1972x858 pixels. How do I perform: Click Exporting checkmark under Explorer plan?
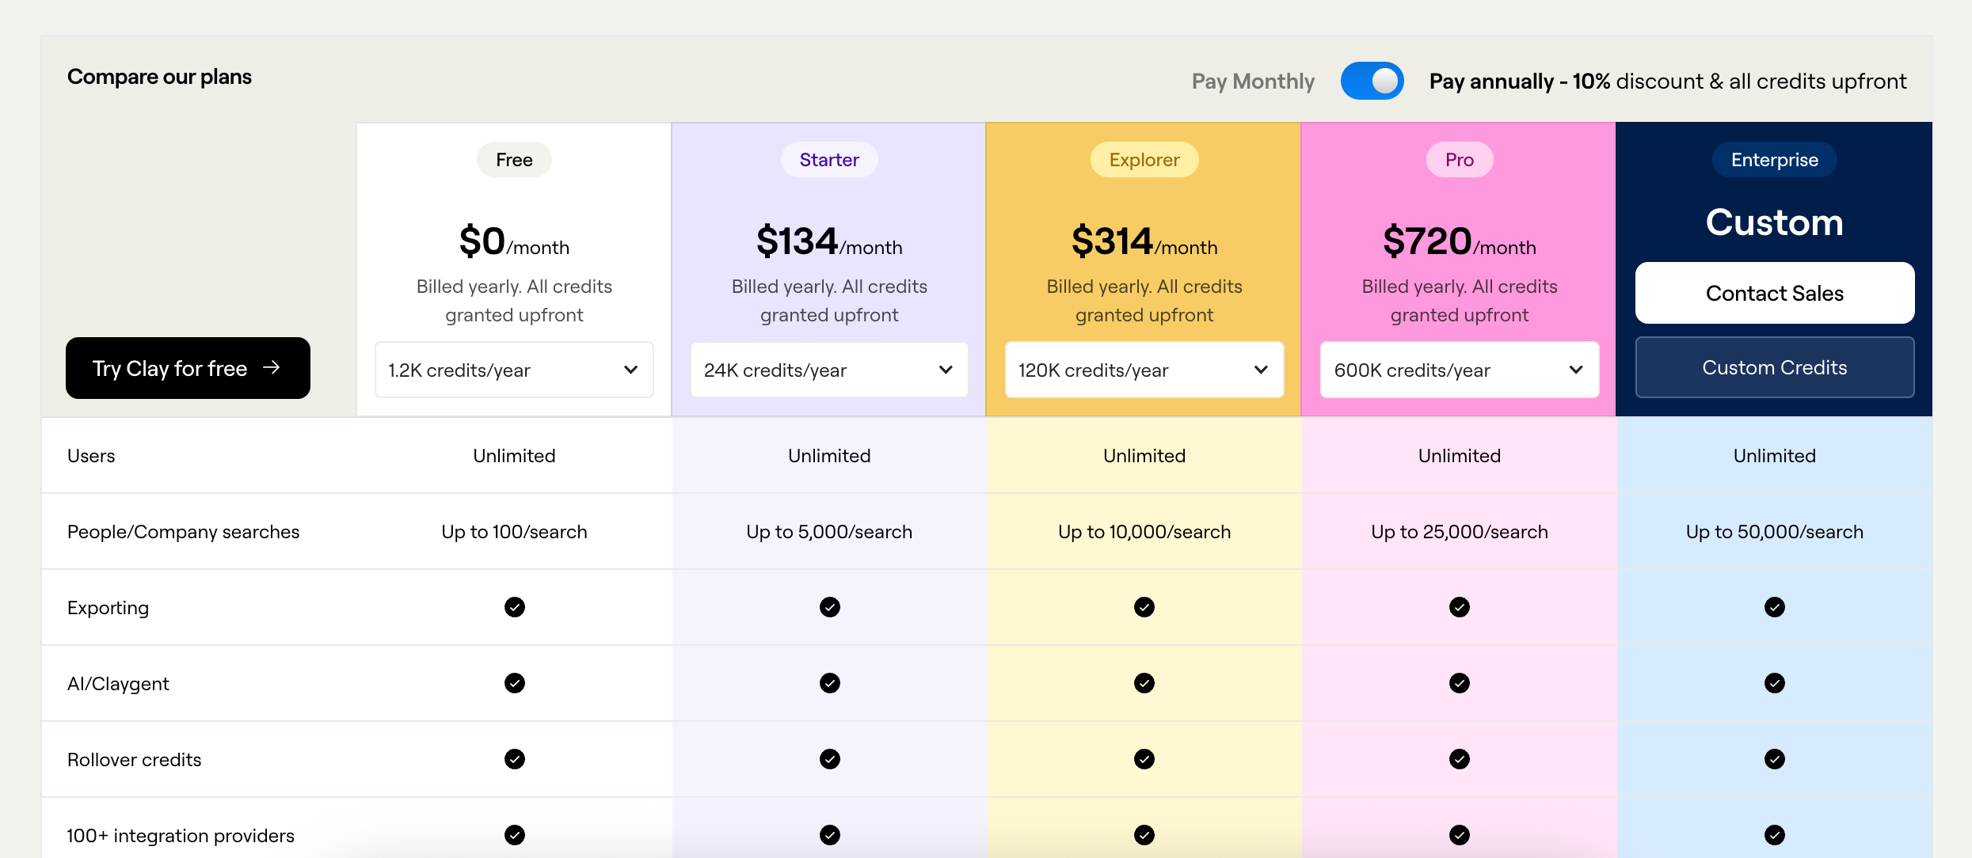coord(1144,607)
